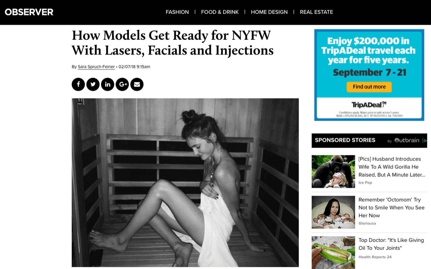Share article via Facebook icon
This screenshot has width=431, height=269.
click(x=78, y=84)
